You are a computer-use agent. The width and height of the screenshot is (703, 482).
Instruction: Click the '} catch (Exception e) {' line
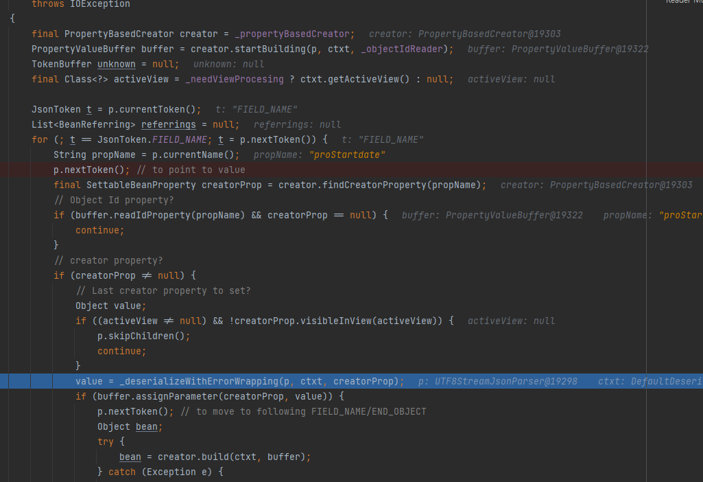[x=160, y=472]
